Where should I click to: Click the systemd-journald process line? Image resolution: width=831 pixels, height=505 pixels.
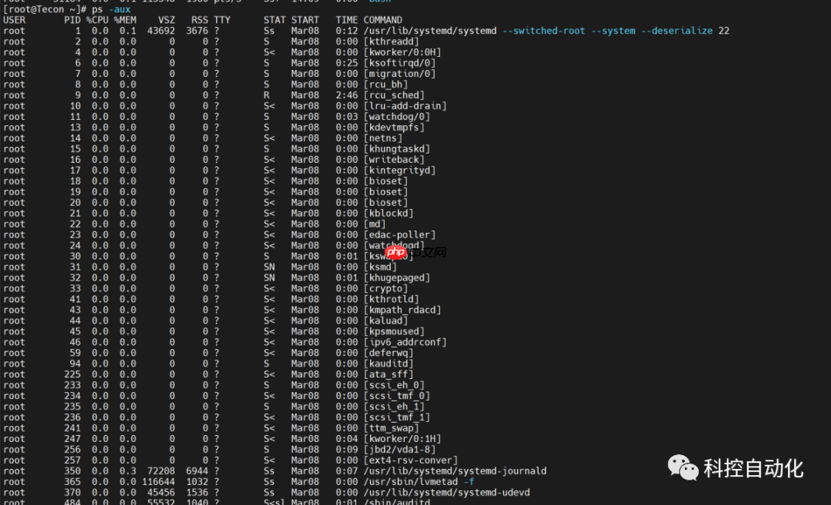454,470
